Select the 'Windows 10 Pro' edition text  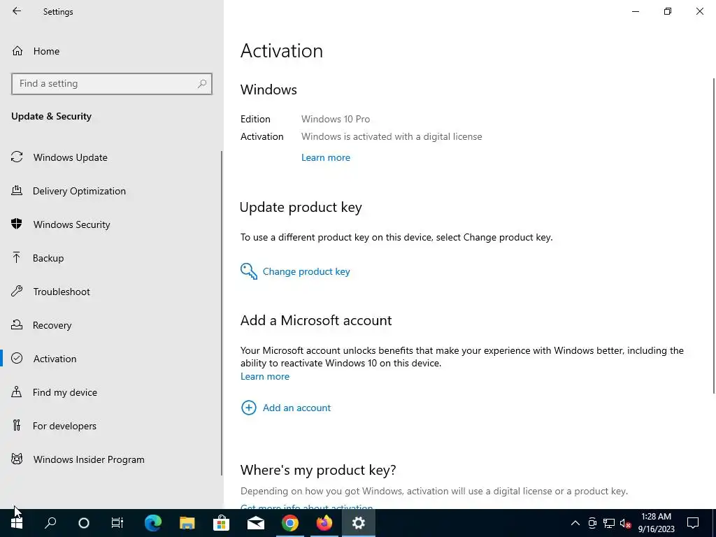click(x=336, y=119)
